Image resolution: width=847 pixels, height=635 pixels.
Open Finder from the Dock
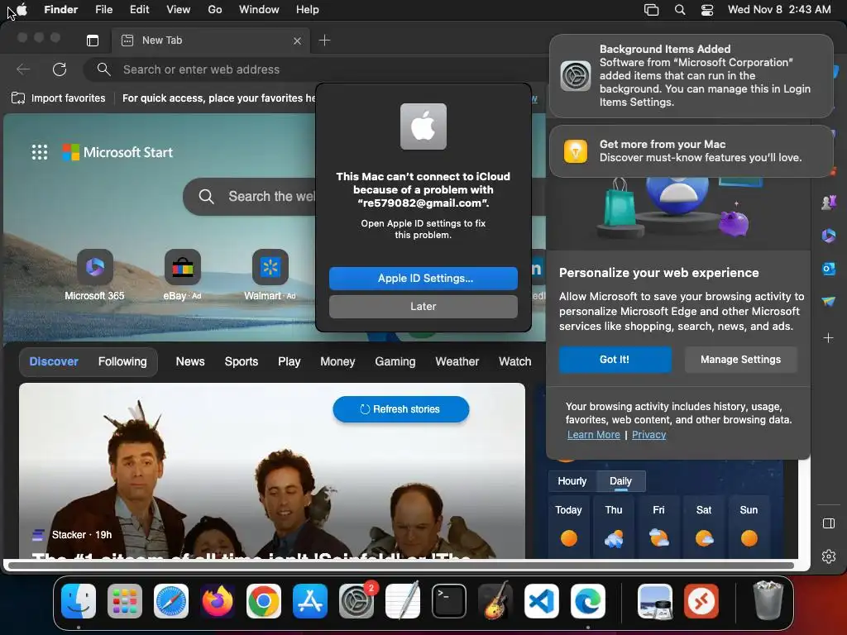point(79,601)
